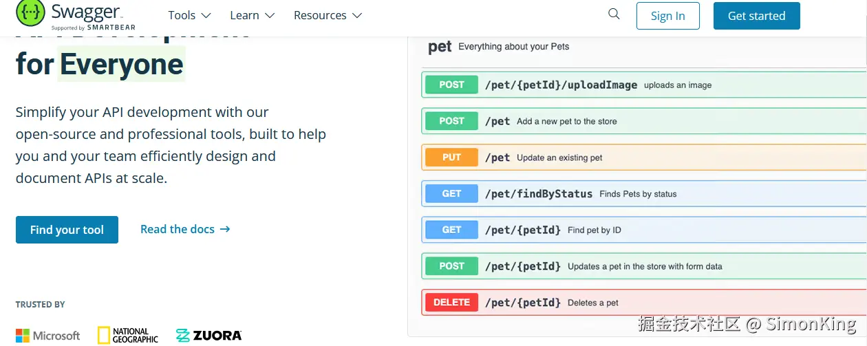The height and width of the screenshot is (346, 867).
Task: Expand the Resources dropdown menu
Action: [x=328, y=15]
